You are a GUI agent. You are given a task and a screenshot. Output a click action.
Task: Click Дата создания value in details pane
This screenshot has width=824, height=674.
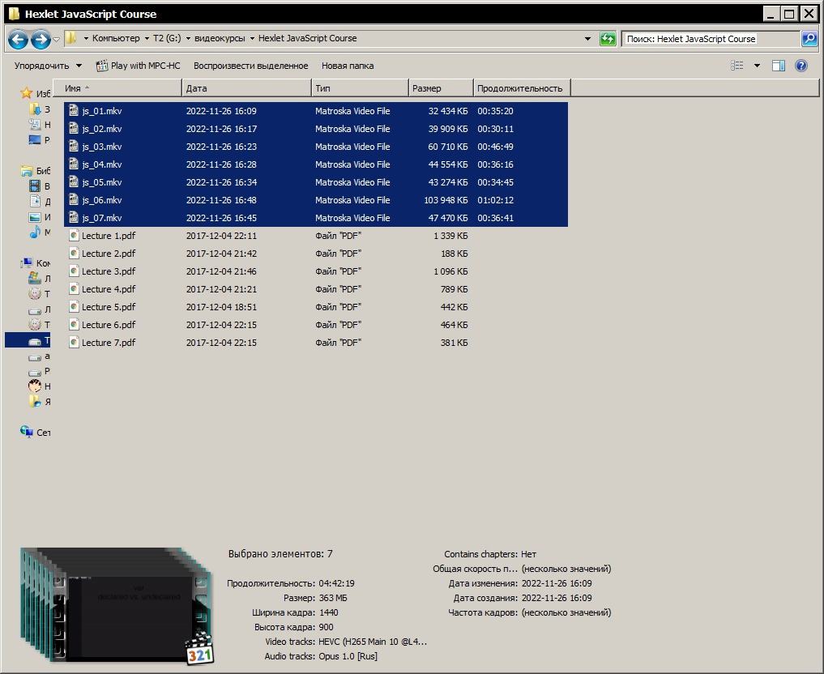click(557, 598)
